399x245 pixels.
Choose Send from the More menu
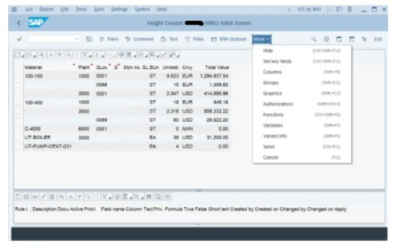coord(302,147)
